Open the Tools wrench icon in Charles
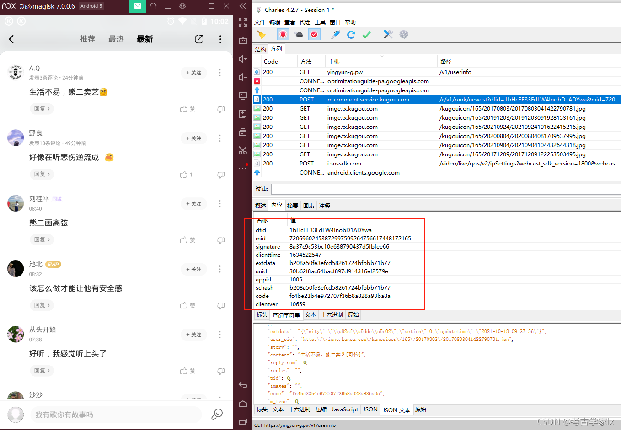The width and height of the screenshot is (621, 430). [388, 34]
